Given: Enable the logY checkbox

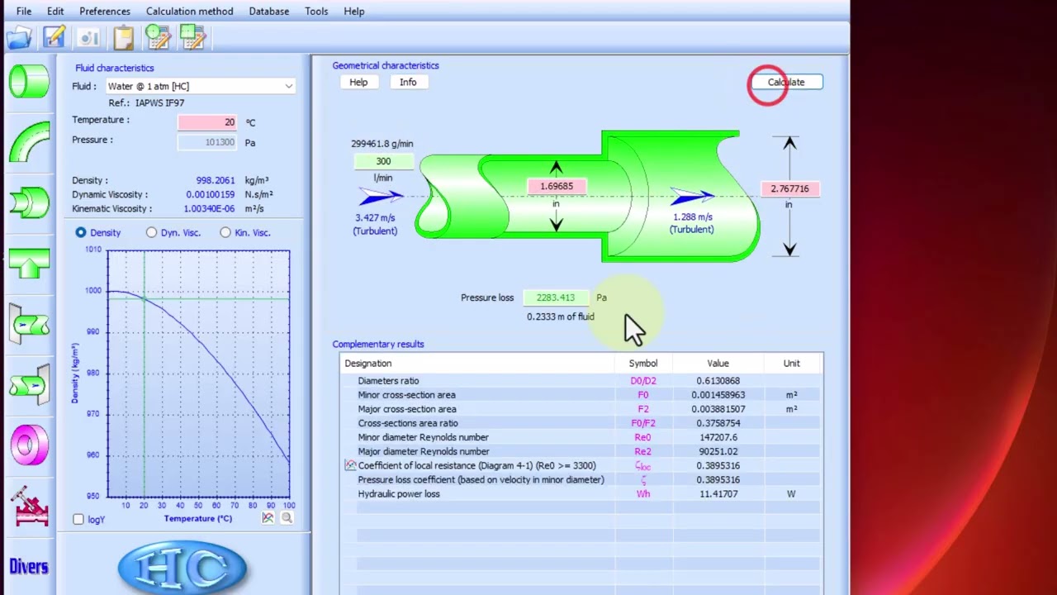Looking at the screenshot, I should [x=78, y=519].
